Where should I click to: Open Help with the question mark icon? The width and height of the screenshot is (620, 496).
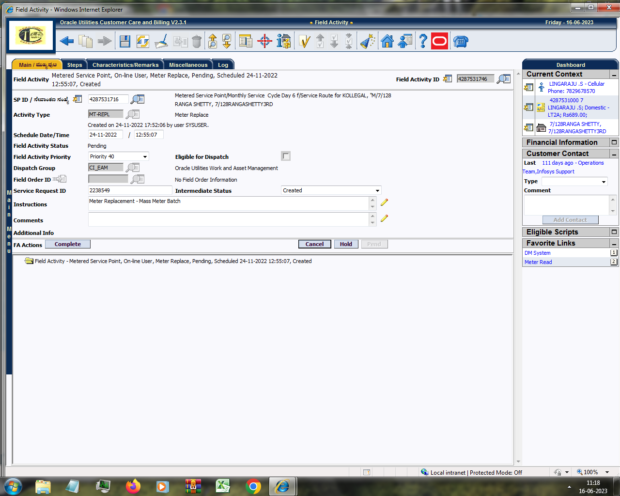[423, 42]
